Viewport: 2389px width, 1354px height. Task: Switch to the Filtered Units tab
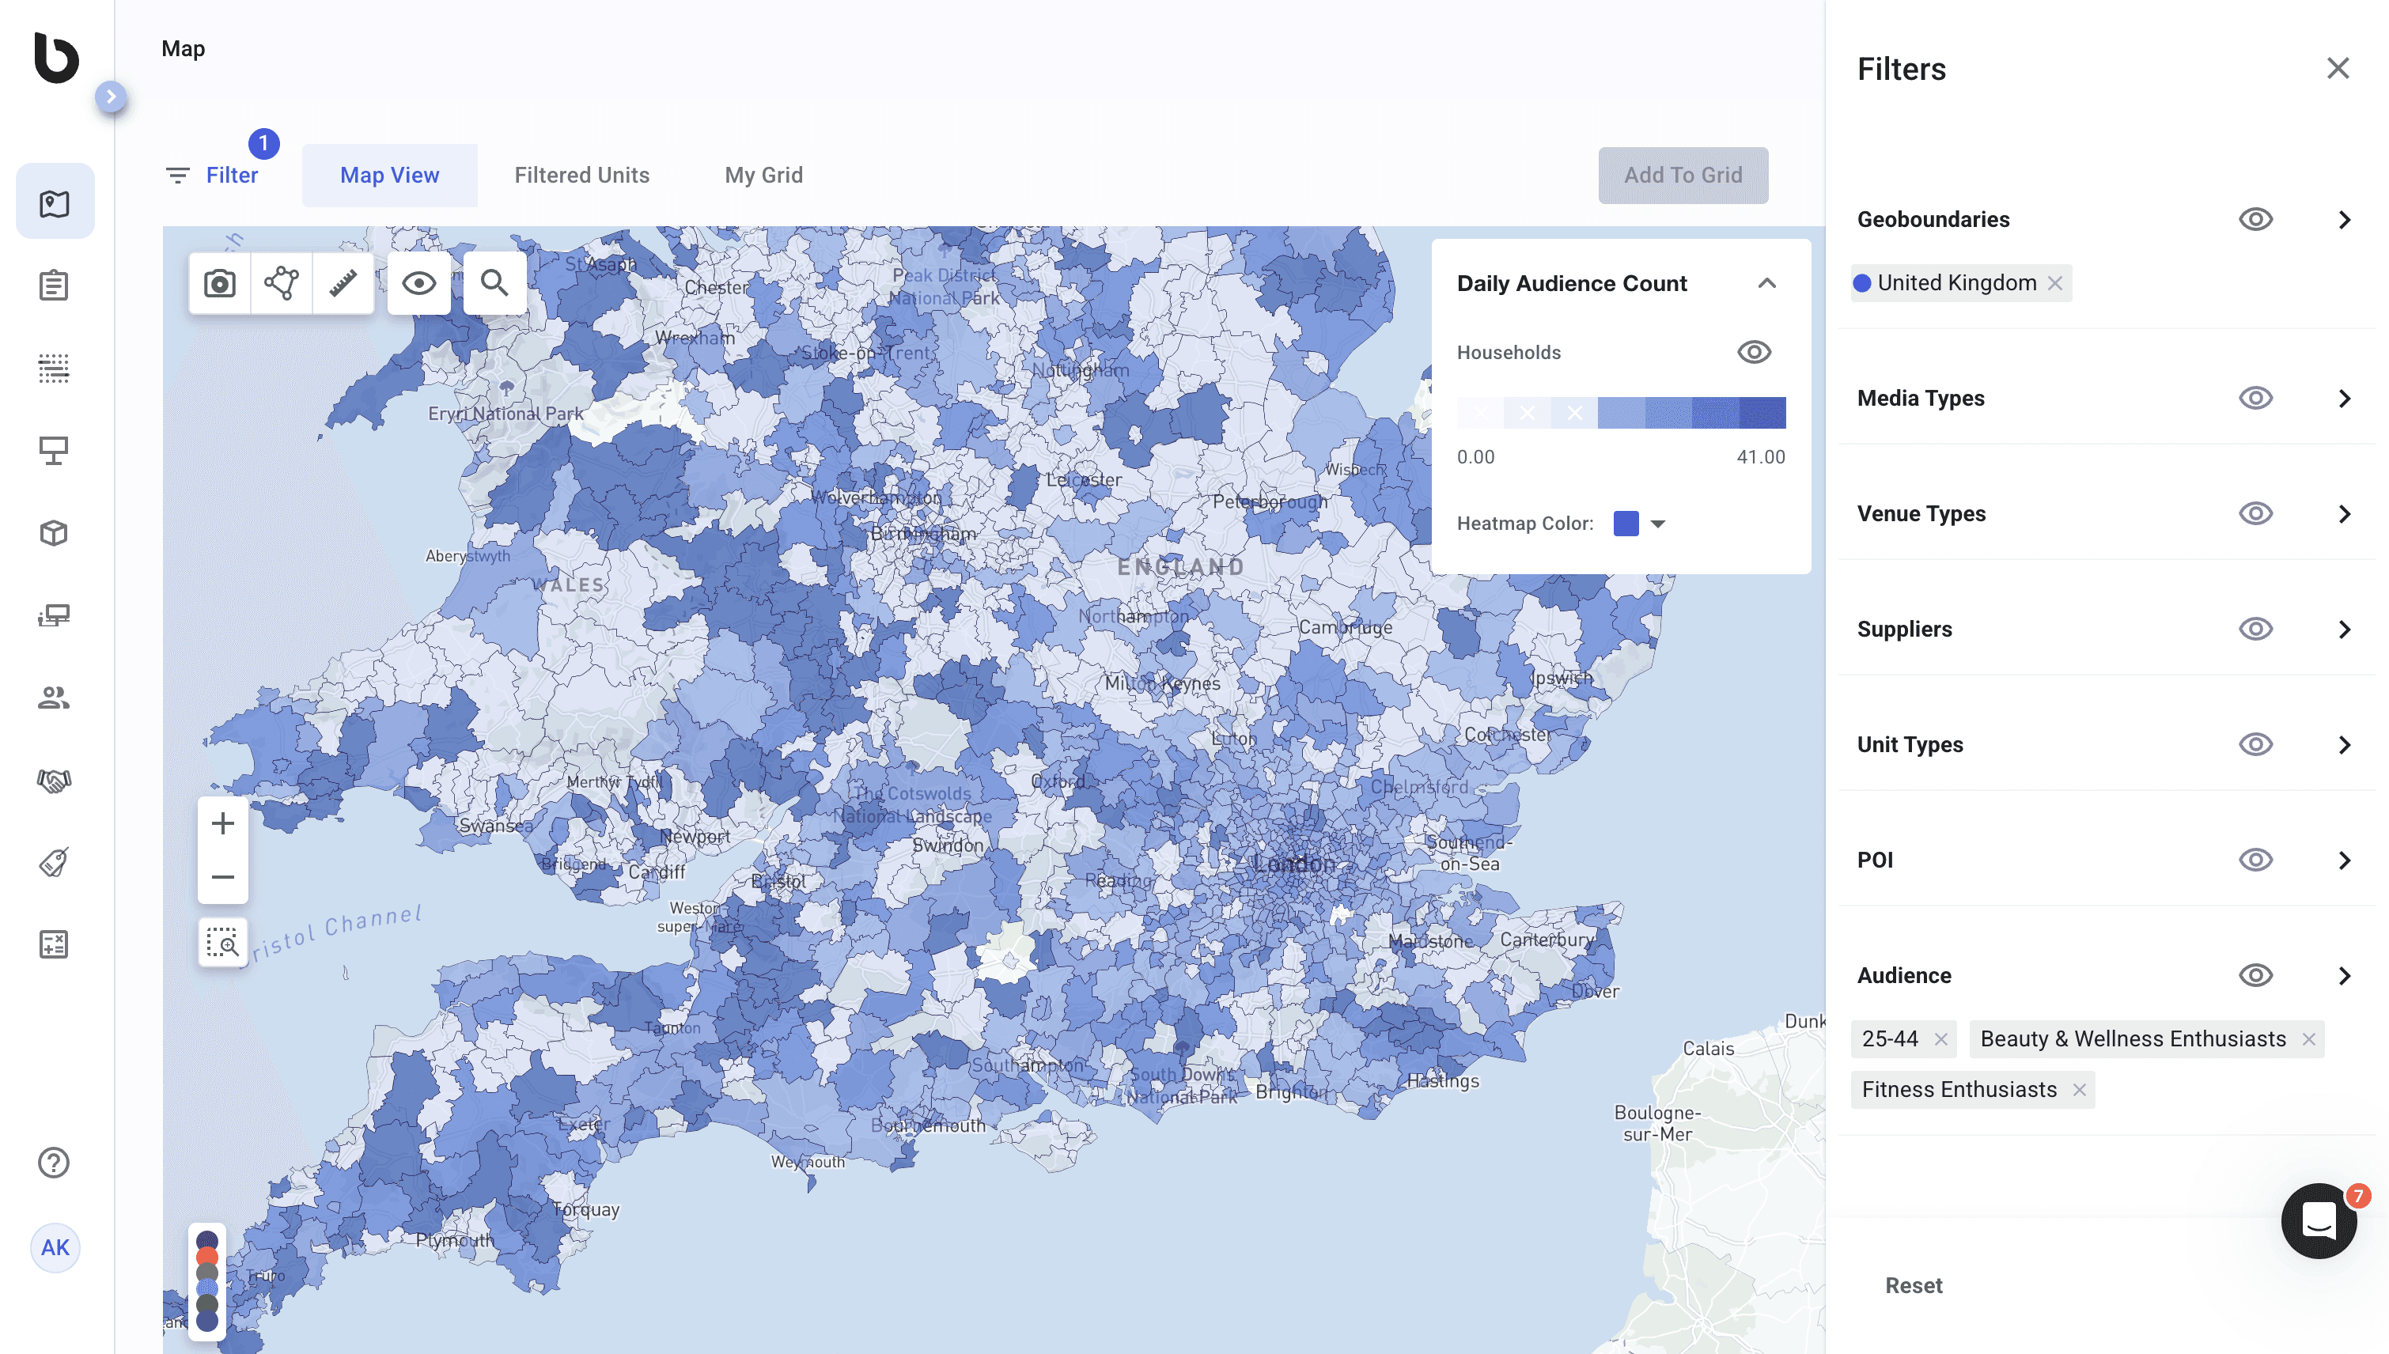coord(582,175)
